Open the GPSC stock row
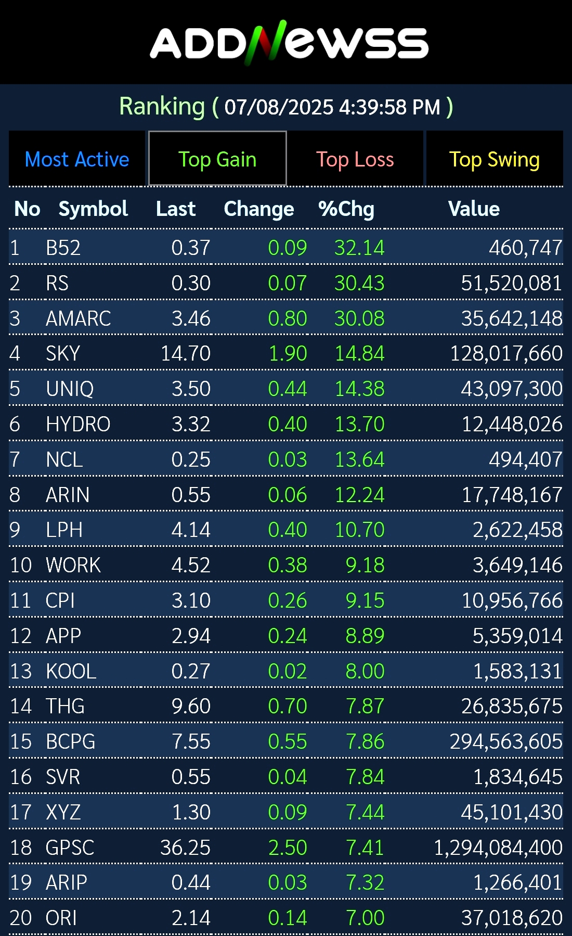572x936 pixels. coord(286,847)
